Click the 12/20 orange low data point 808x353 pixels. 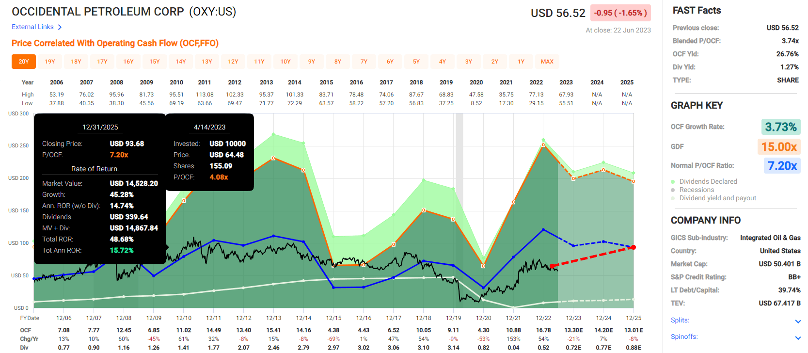coord(483,266)
